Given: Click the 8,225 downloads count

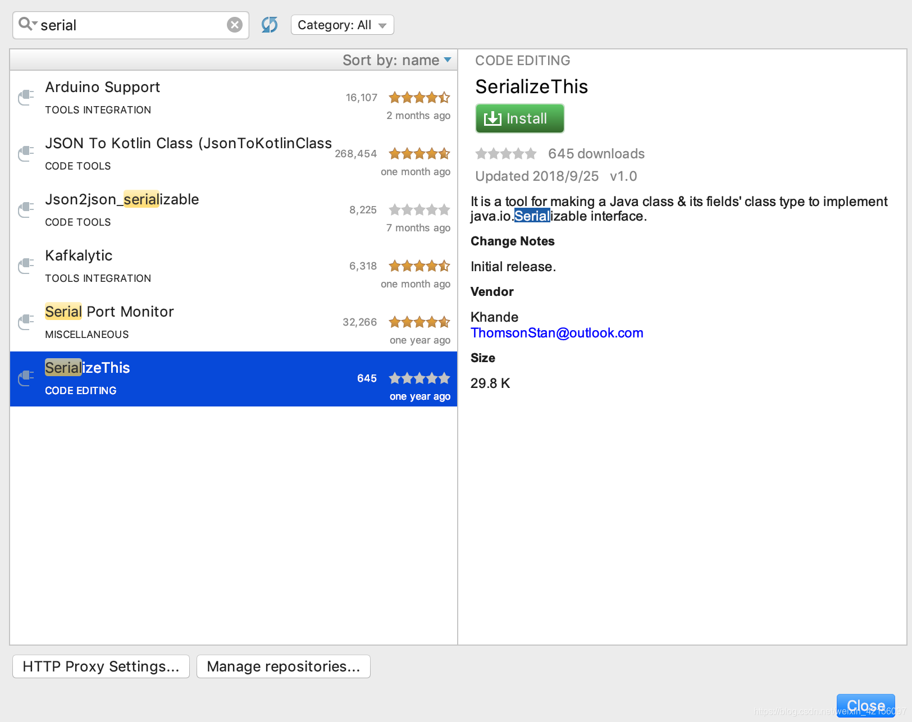Looking at the screenshot, I should pos(363,210).
